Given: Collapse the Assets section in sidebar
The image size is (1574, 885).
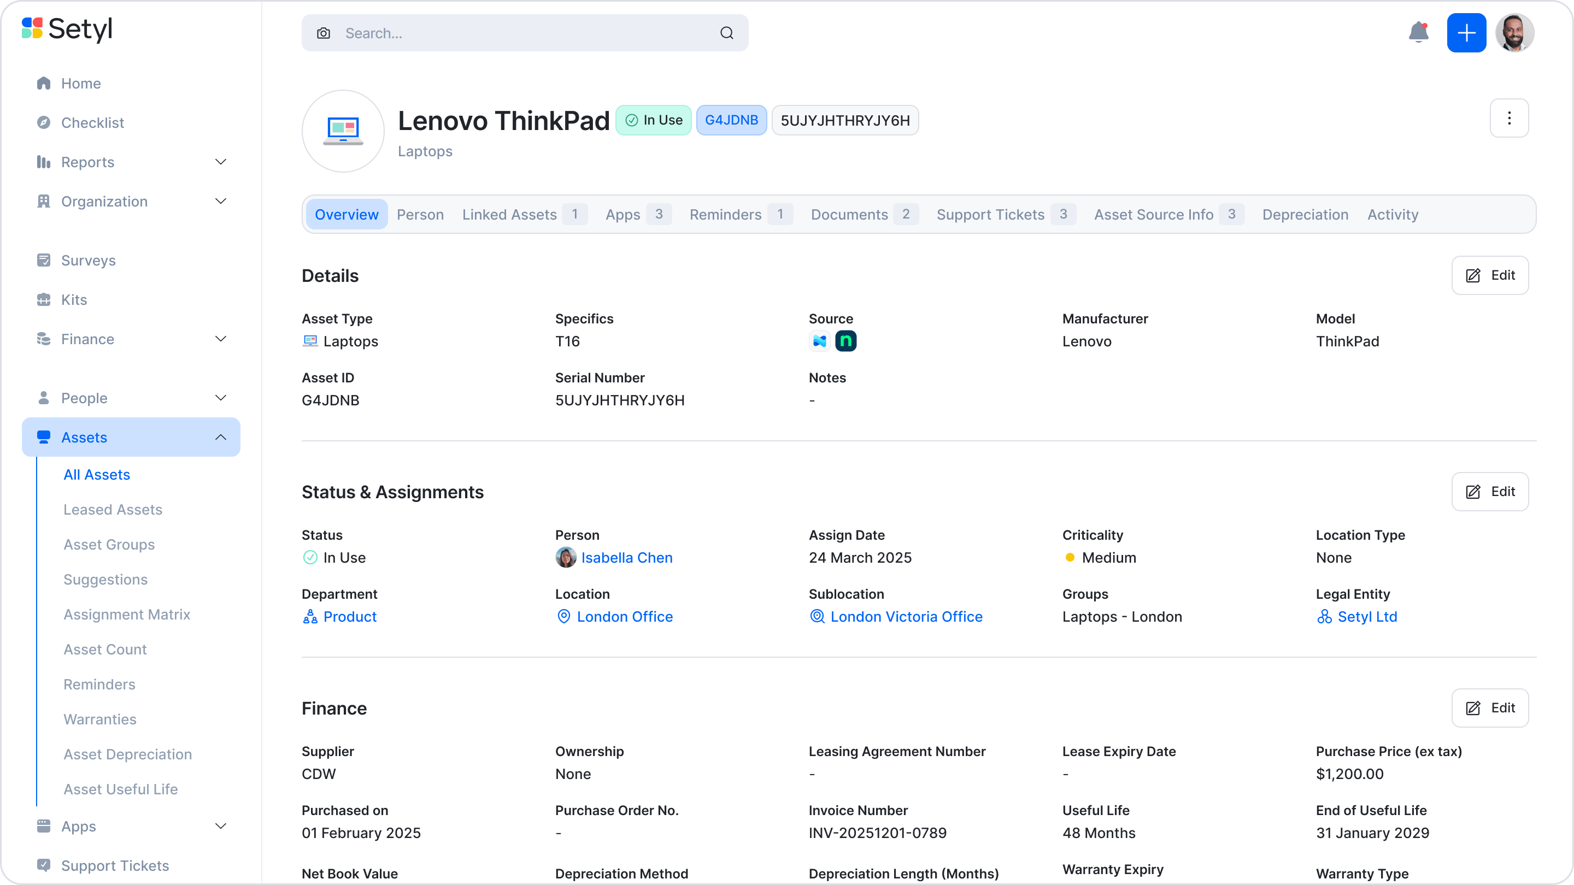Looking at the screenshot, I should pyautogui.click(x=221, y=436).
